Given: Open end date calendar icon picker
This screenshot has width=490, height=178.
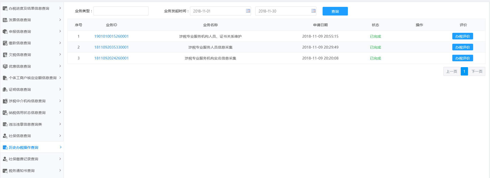Looking at the screenshot, I should pos(313,11).
